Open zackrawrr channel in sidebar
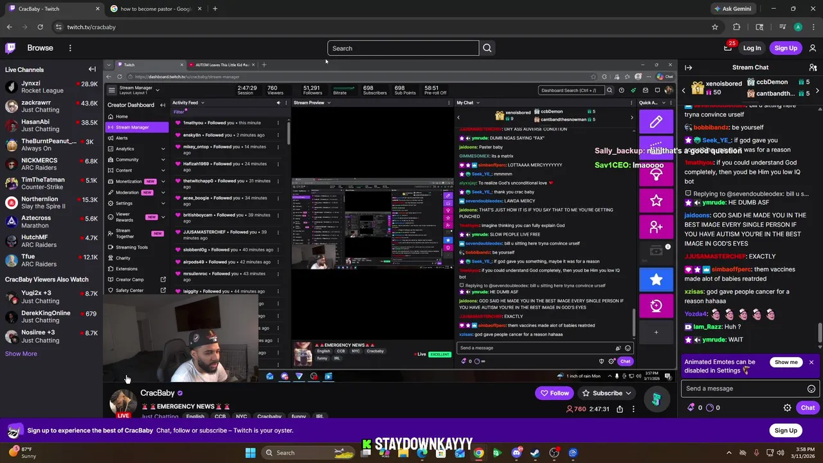 (51, 106)
